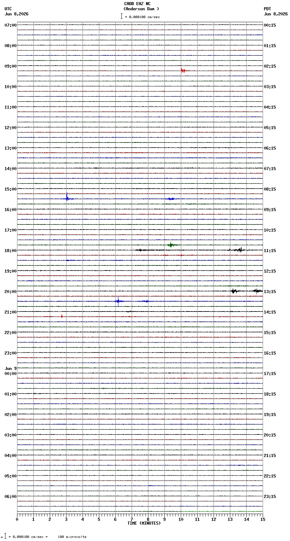The height and width of the screenshot is (541, 290).
Task: Click the 18:00 UTC row label
Action: 11,251
